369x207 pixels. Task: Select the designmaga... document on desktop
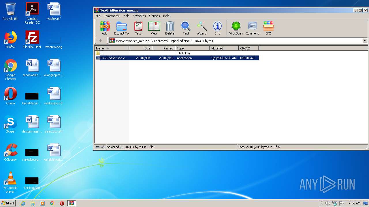click(32, 124)
